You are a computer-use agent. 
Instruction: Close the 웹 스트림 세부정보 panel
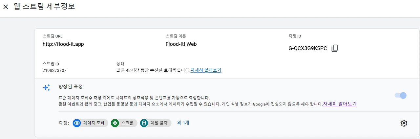pos(6,7)
